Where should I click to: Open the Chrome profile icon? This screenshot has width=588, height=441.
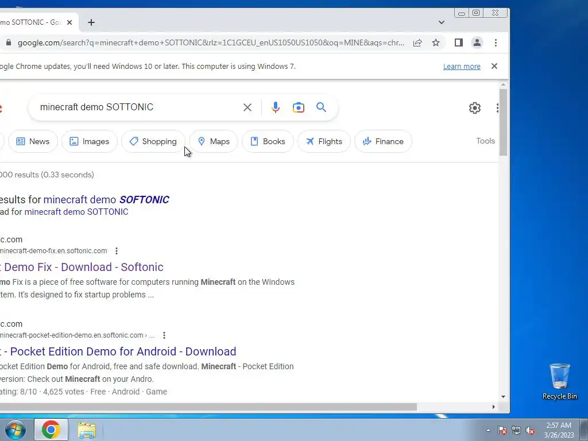click(x=477, y=42)
